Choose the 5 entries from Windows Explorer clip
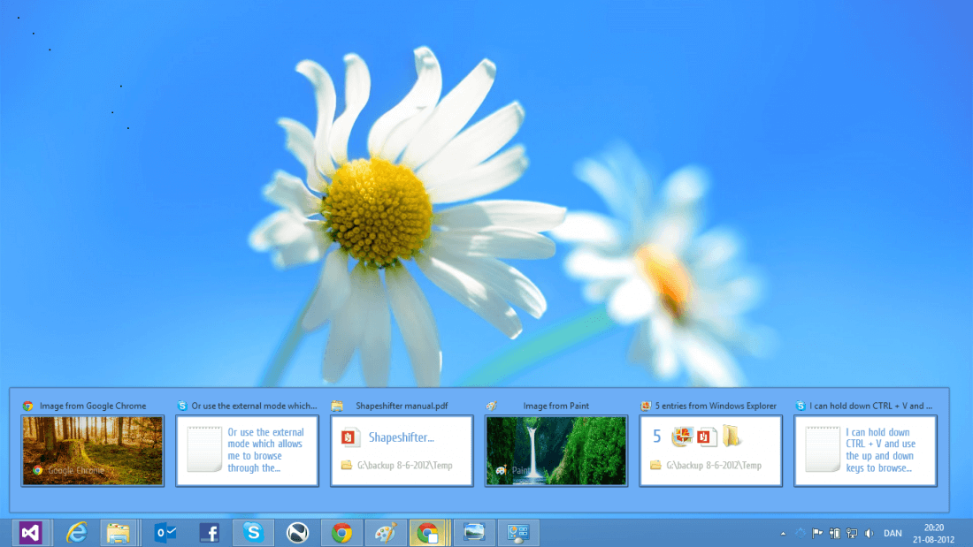Screen dimensions: 973x547 click(x=710, y=451)
